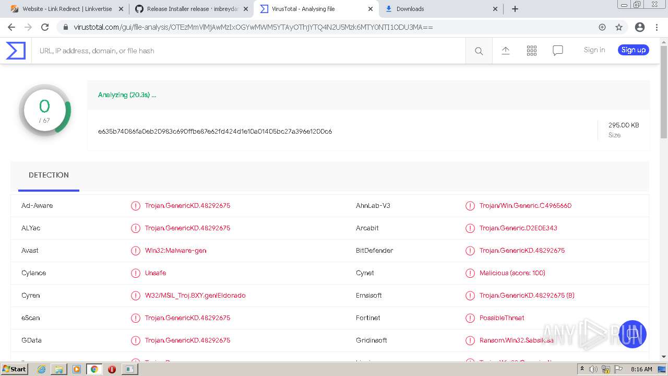
Task: Close the Linkvertise tab
Action: (x=121, y=9)
